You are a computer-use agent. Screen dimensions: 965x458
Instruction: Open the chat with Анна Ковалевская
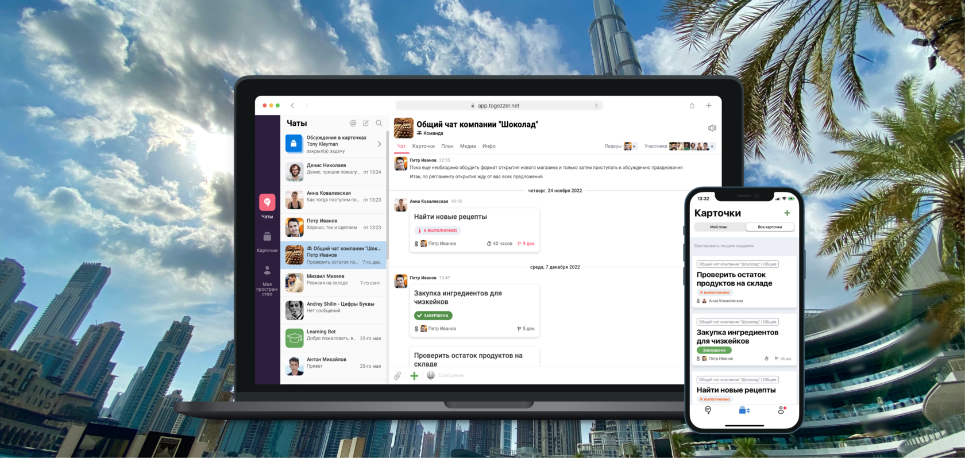pyautogui.click(x=333, y=199)
